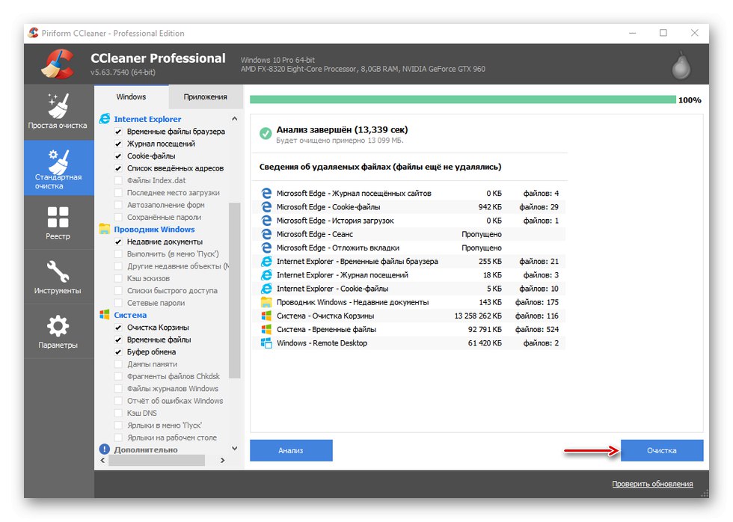Select the Система - Очистка Корзины result row
The image size is (733, 522).
click(409, 316)
